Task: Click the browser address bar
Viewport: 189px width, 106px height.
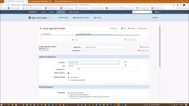Action: point(92,5)
